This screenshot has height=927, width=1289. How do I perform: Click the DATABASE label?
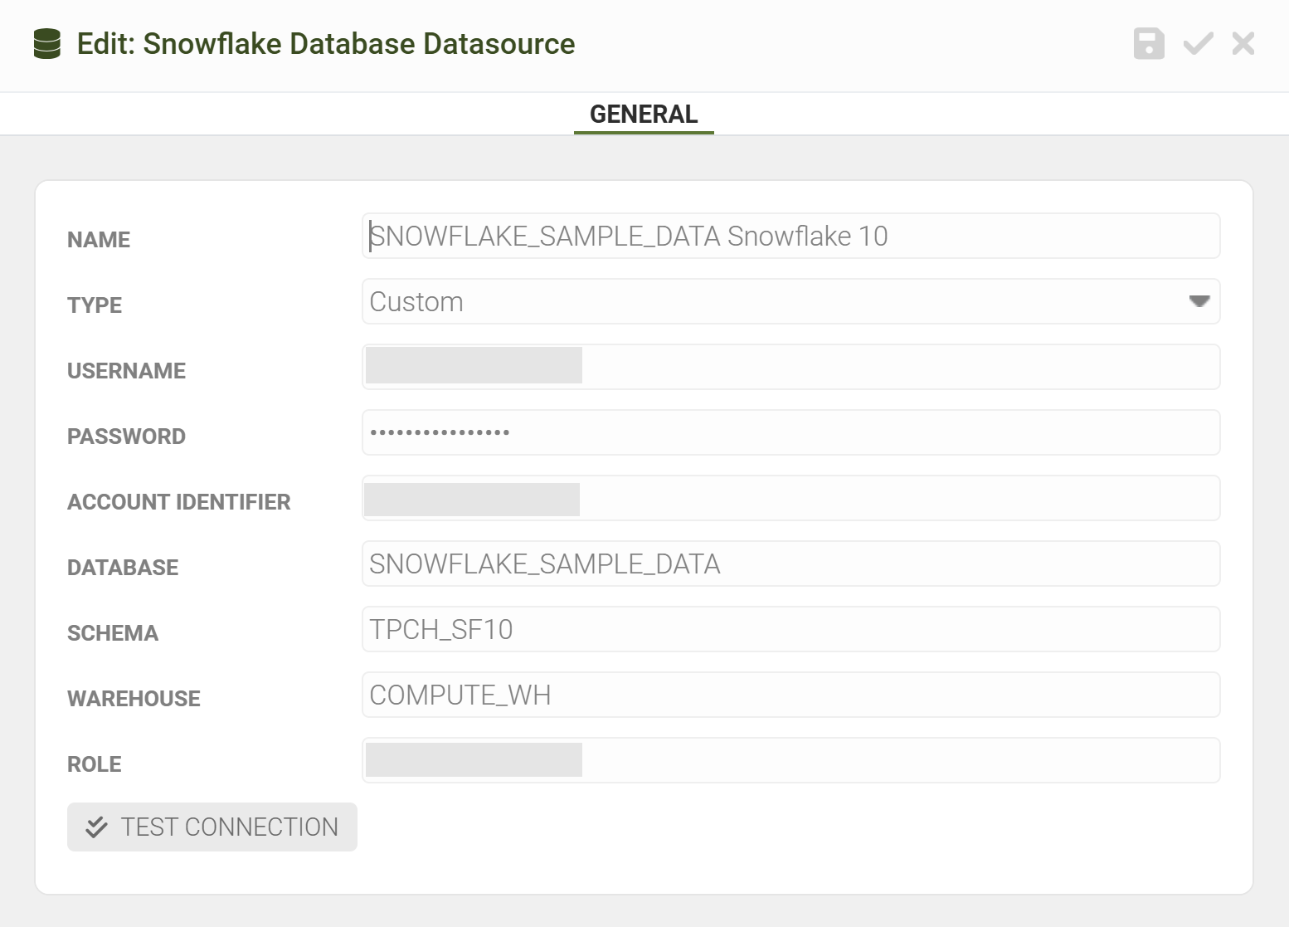click(123, 568)
